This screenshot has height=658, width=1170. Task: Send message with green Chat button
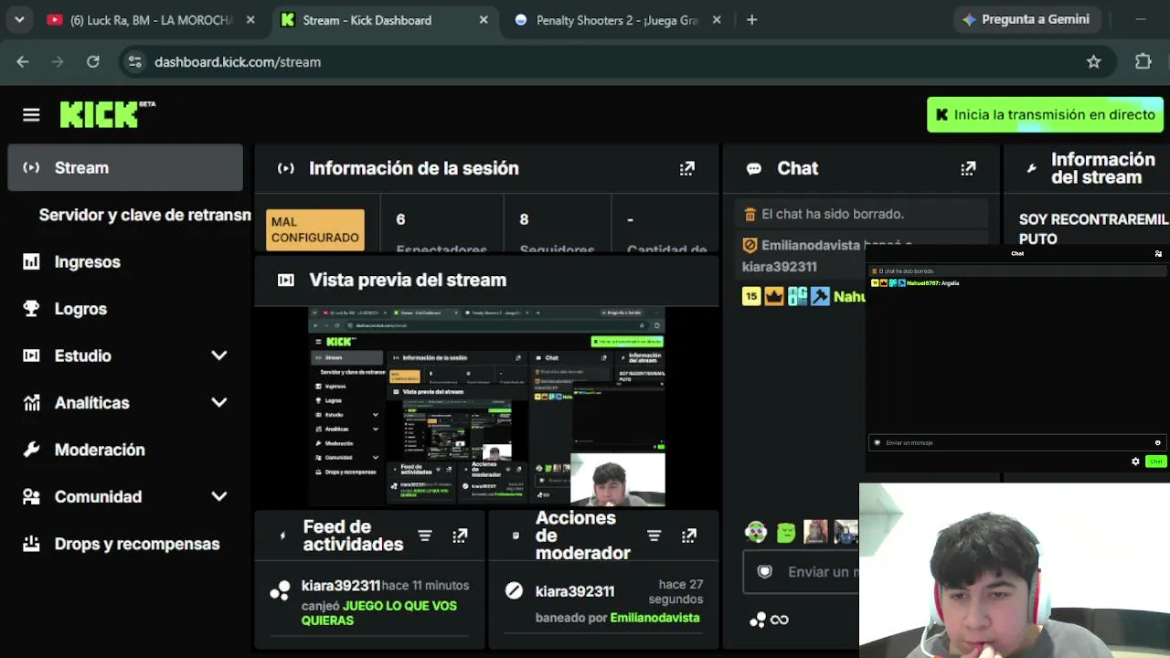coord(1156,462)
